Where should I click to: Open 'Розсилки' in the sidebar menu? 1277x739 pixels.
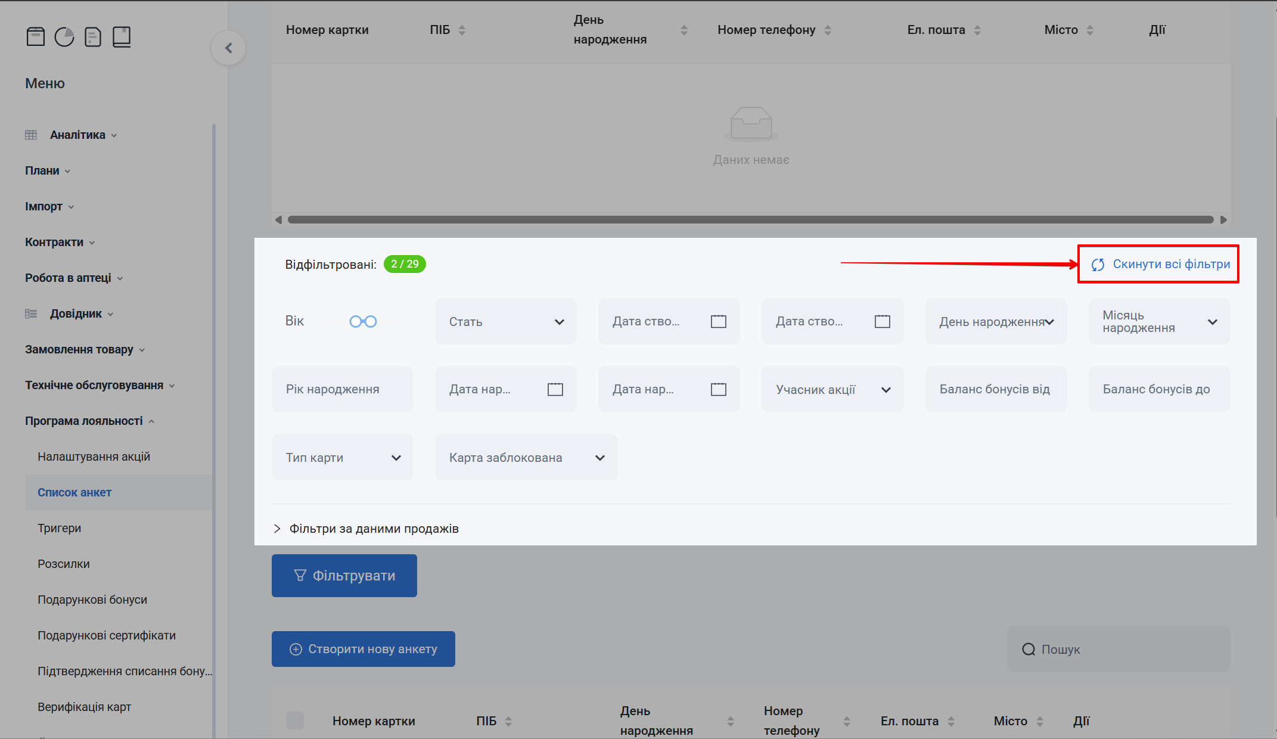[x=64, y=564]
